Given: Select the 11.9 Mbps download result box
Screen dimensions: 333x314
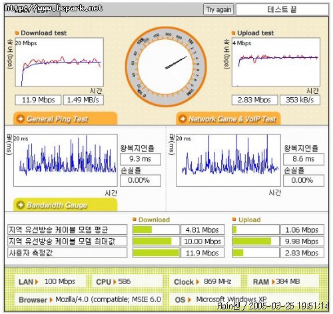Looking at the screenshot, I should point(38,100).
